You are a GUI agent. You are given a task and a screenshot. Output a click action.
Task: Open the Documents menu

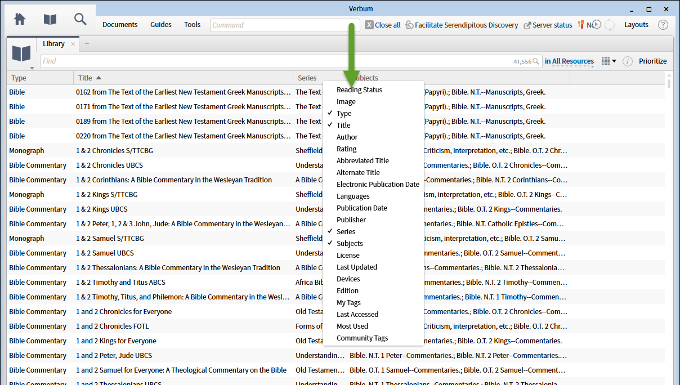point(120,25)
